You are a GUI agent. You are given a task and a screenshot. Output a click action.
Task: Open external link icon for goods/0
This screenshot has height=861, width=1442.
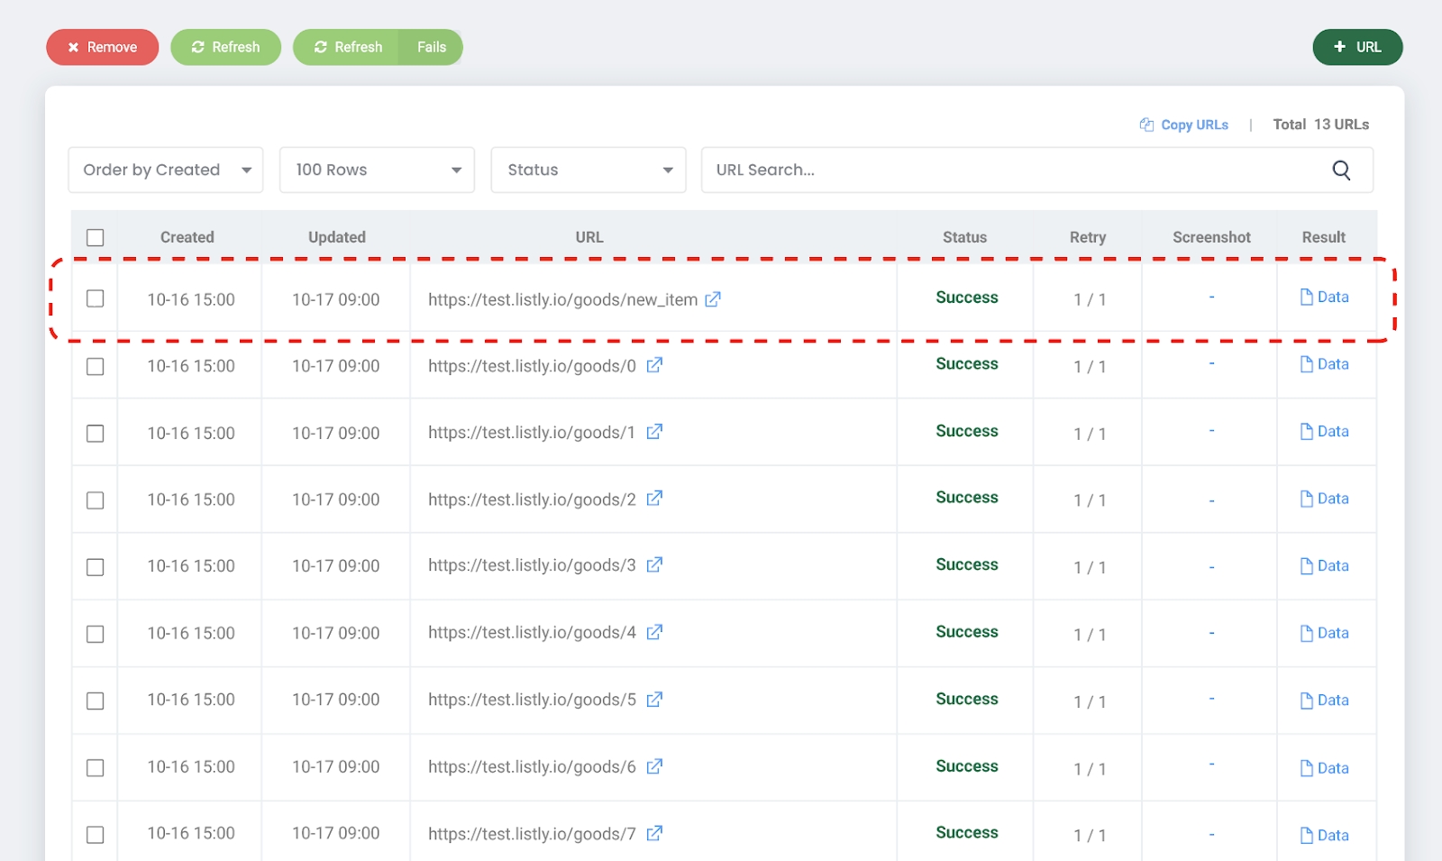pos(654,365)
